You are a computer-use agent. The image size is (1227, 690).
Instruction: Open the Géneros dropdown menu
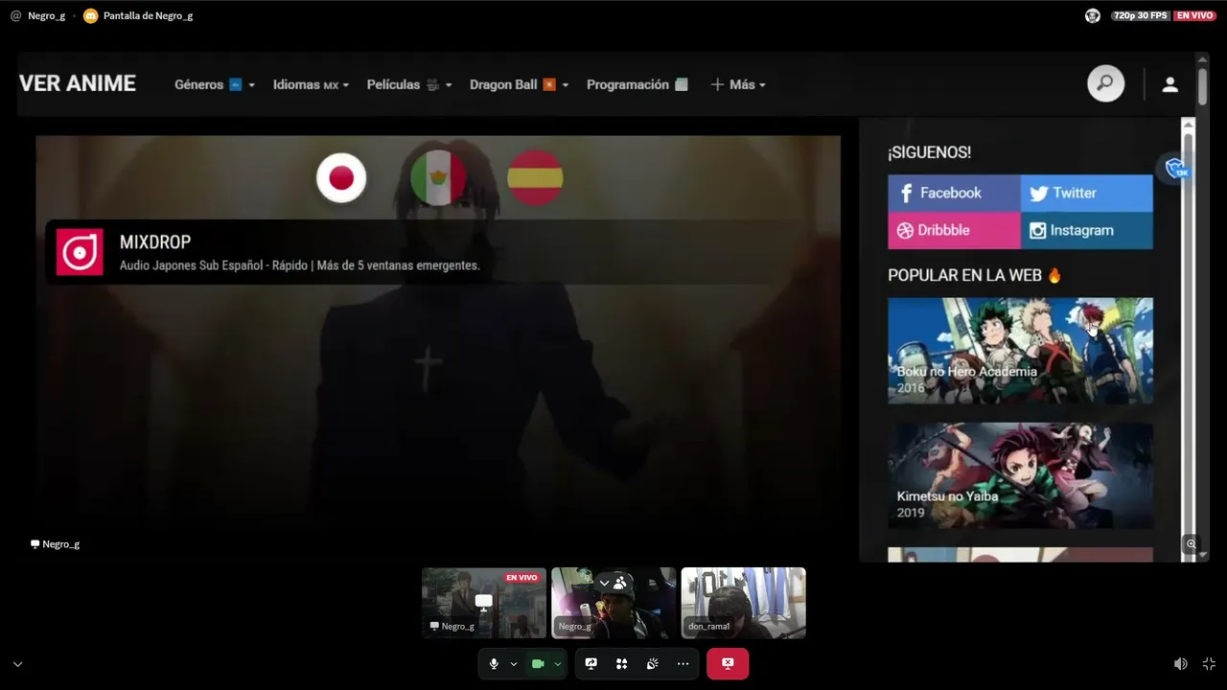tap(215, 84)
